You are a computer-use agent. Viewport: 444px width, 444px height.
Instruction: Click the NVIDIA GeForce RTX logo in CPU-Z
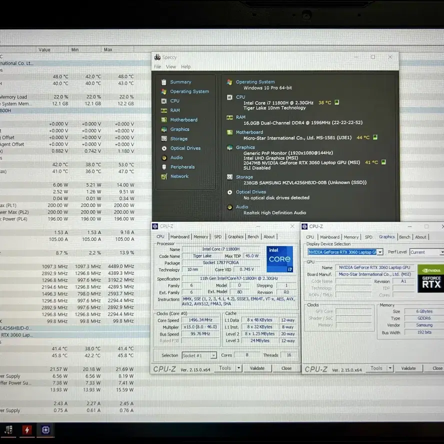(x=430, y=278)
